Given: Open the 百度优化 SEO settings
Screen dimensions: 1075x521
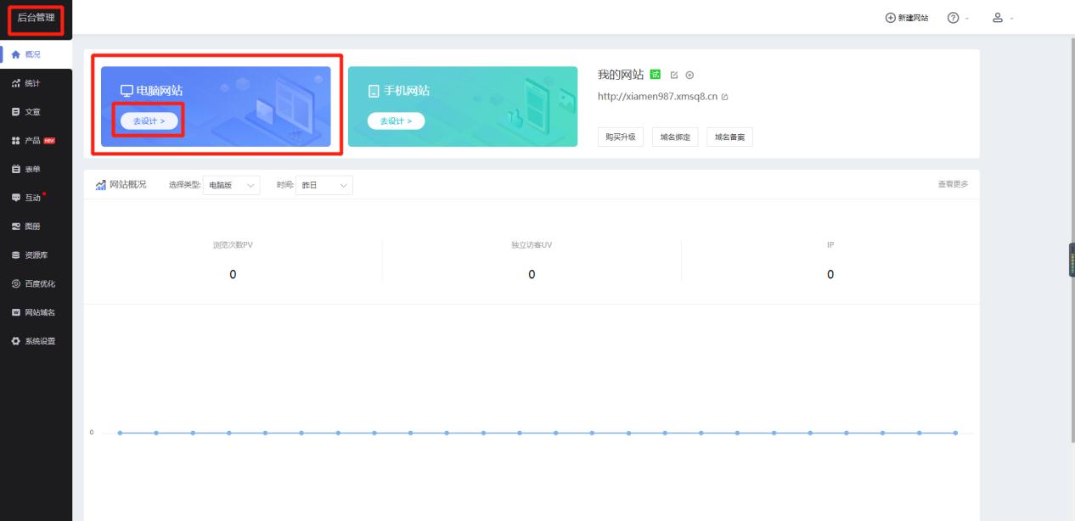Looking at the screenshot, I should (x=39, y=283).
